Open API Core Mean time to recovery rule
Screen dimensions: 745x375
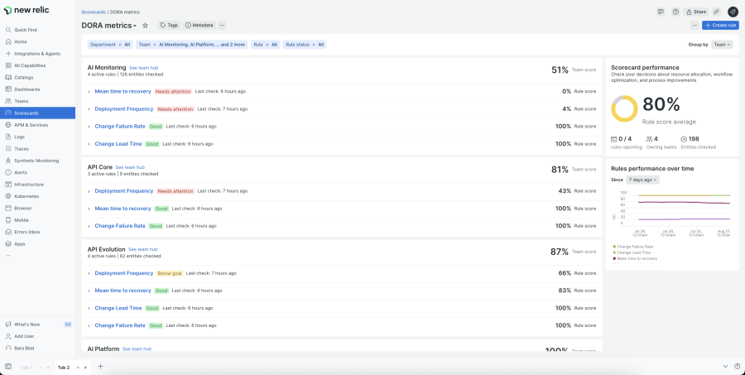(123, 209)
